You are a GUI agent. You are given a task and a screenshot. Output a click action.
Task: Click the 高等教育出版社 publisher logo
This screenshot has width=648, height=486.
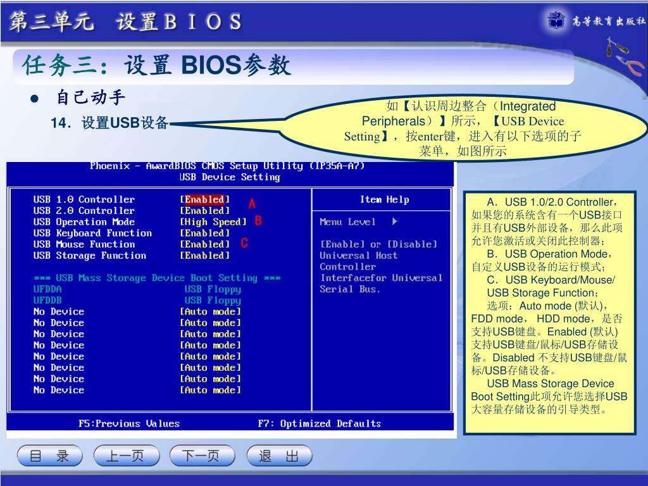point(596,20)
